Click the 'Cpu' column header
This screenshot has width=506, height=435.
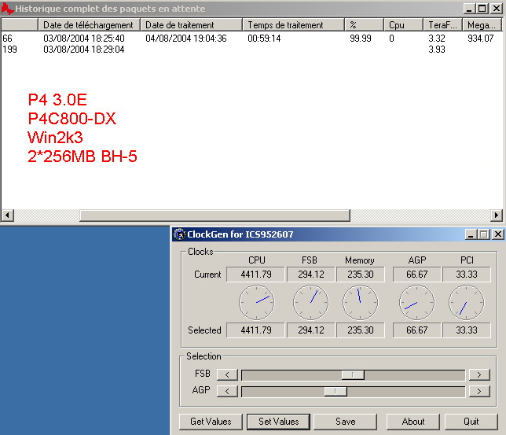coord(403,25)
